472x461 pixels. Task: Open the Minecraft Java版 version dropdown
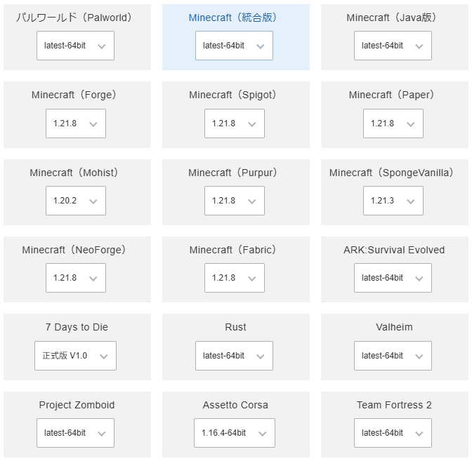[x=393, y=46]
